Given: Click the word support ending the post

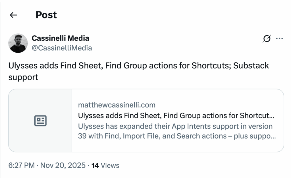Looking at the screenshot, I should point(23,77).
